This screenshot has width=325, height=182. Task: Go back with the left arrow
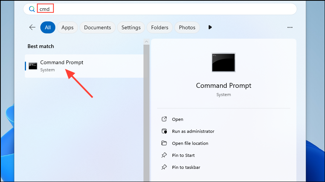(x=32, y=27)
